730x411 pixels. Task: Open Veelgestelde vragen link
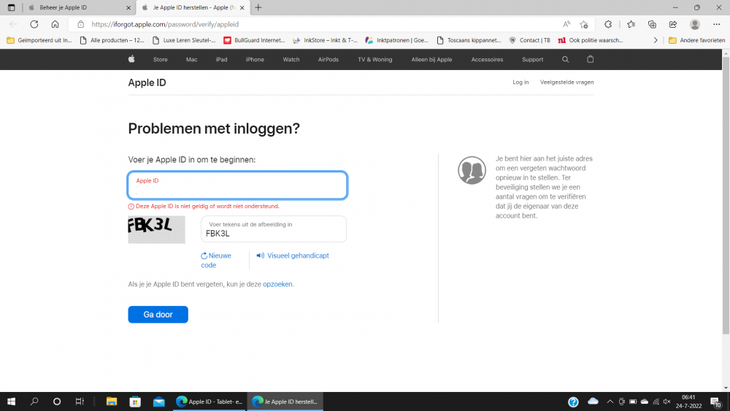[x=566, y=82]
